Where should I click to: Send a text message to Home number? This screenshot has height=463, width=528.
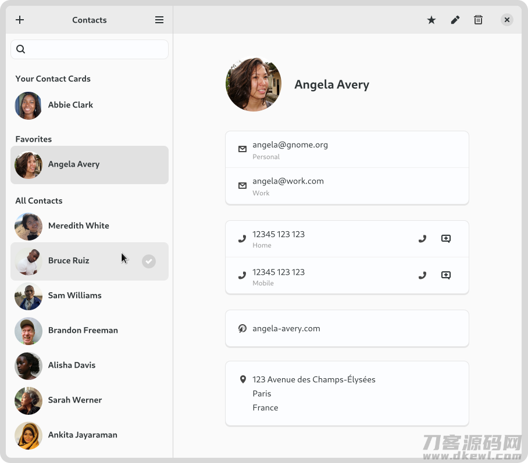pyautogui.click(x=446, y=239)
